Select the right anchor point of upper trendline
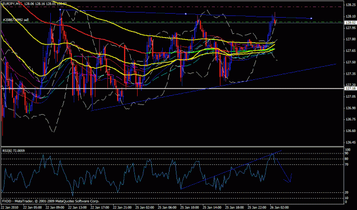The height and width of the screenshot is (210, 357). click(311, 18)
